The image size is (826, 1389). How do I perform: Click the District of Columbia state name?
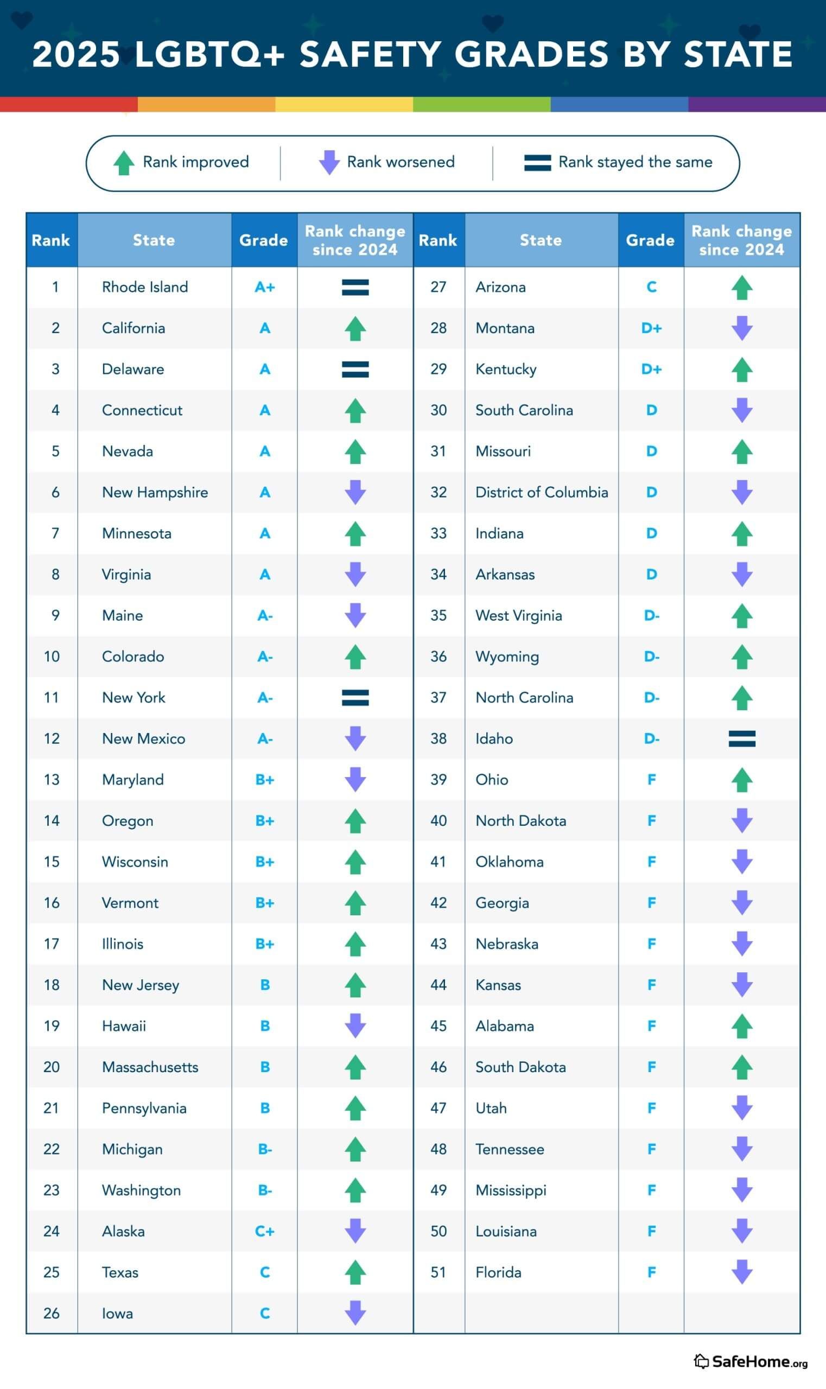tap(542, 492)
